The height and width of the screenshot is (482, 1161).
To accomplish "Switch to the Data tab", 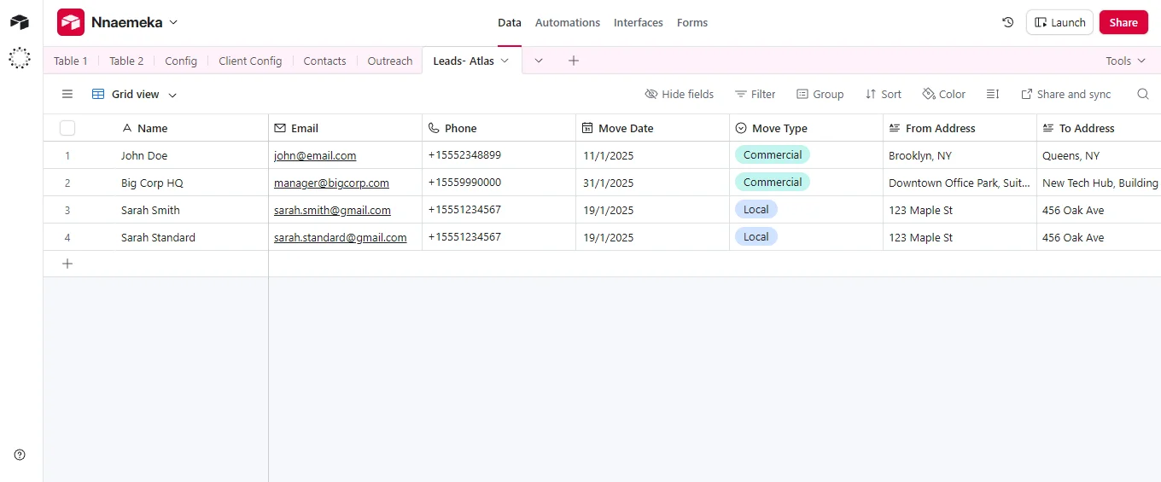I will click(510, 23).
